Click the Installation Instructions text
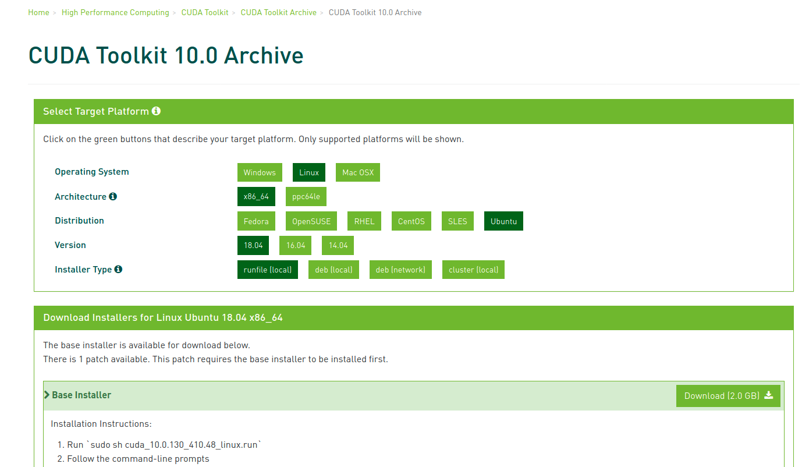This screenshot has height=467, width=802. point(101,424)
